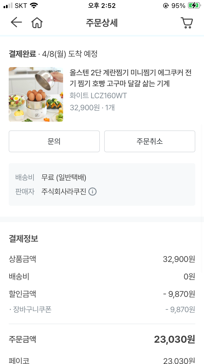Tap 무료 (일반택배) shipping info
The image size is (204, 364).
click(64, 178)
